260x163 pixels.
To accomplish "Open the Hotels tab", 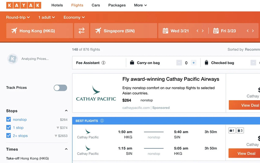I will coord(57,5).
